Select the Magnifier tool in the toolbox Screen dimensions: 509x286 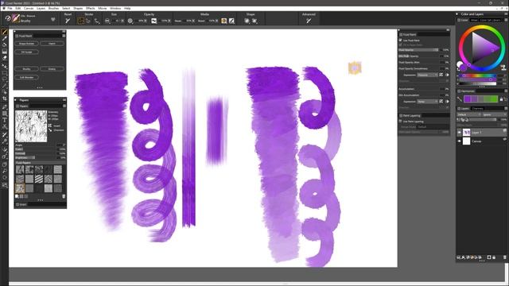[4, 172]
